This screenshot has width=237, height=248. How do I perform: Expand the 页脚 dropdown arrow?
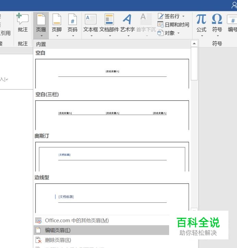(57, 36)
